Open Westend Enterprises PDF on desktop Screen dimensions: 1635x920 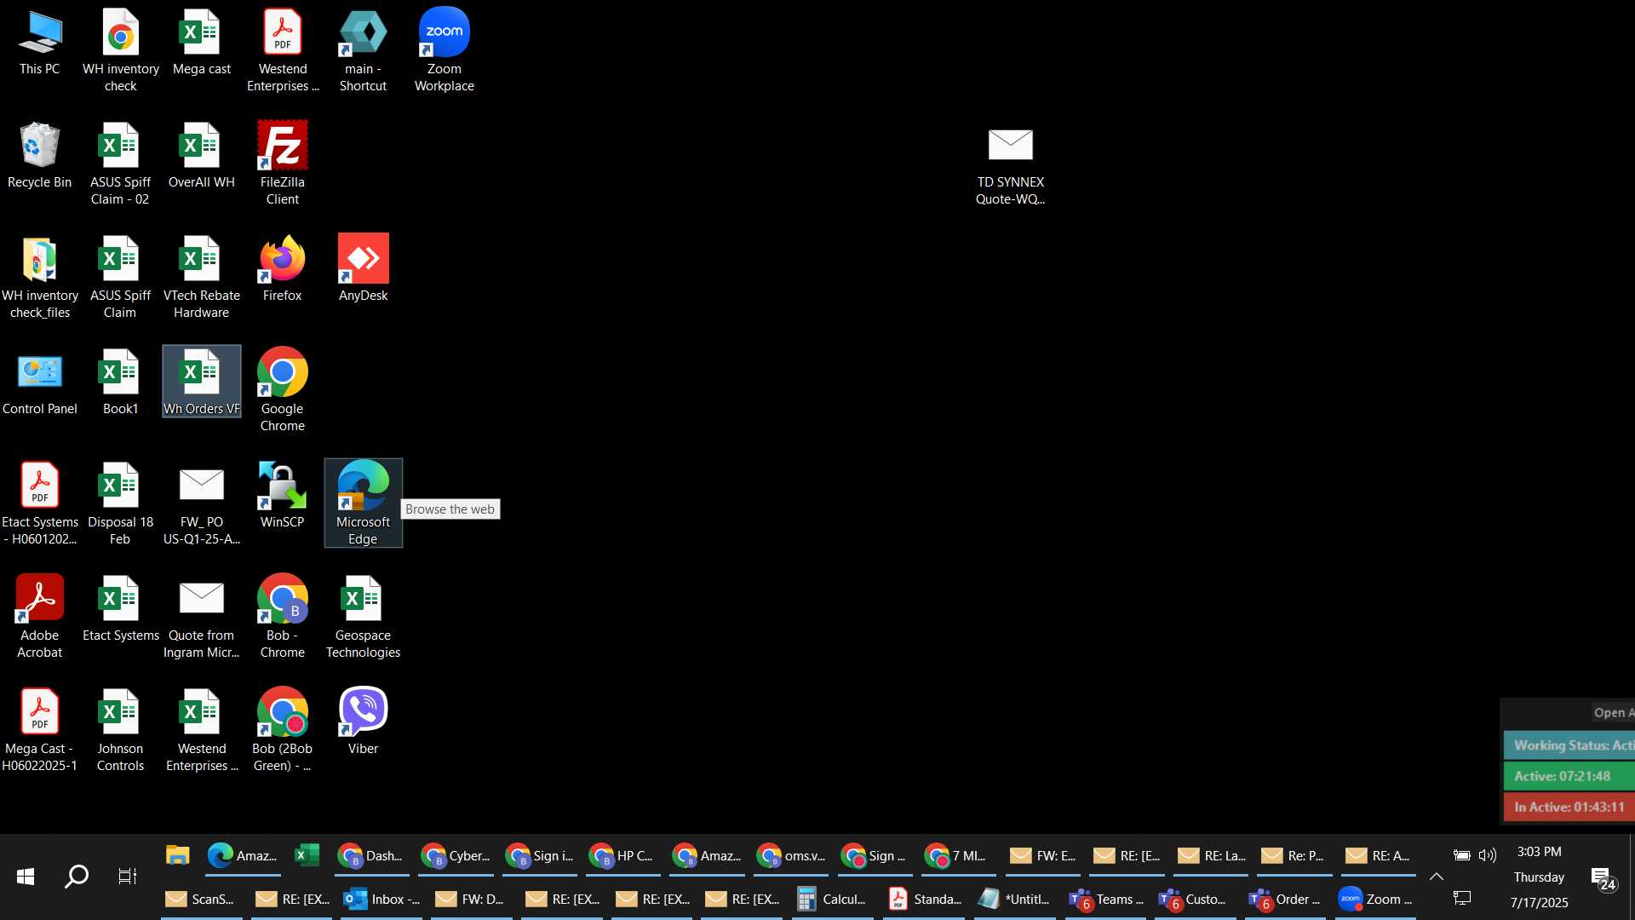point(282,51)
